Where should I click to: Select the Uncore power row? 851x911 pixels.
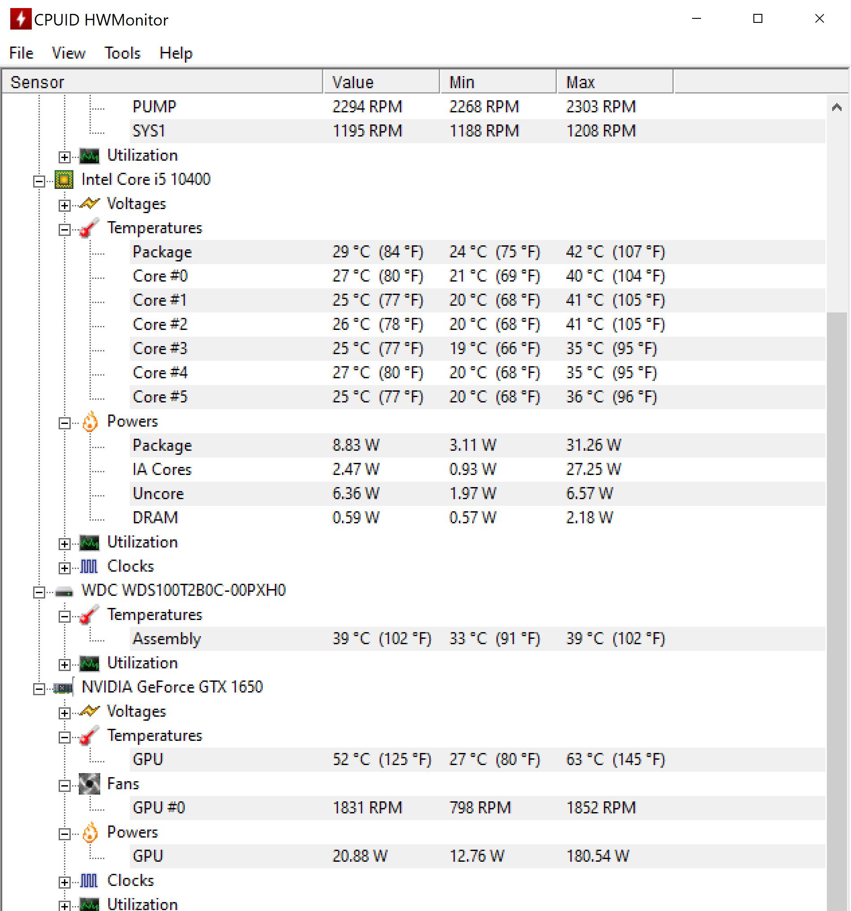478,493
